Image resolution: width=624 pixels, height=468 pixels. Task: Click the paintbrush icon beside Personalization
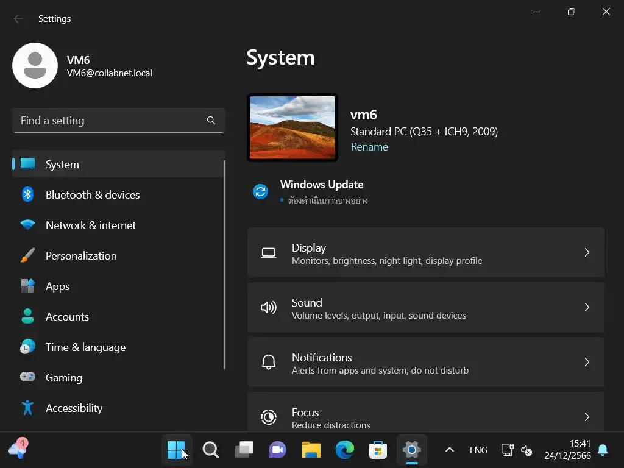tap(27, 255)
